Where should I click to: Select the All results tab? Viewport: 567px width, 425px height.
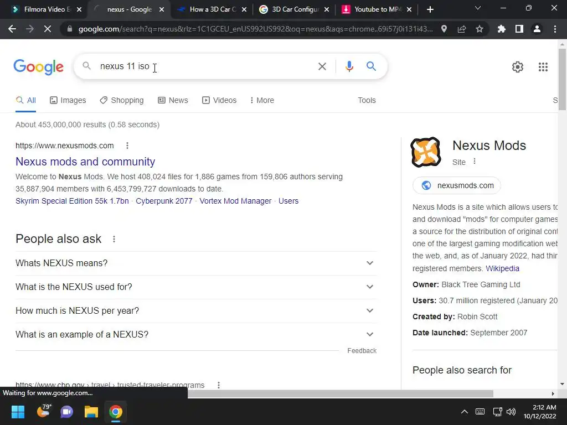(x=25, y=101)
